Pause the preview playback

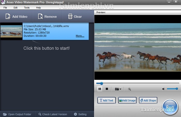pyautogui.click(x=100, y=89)
